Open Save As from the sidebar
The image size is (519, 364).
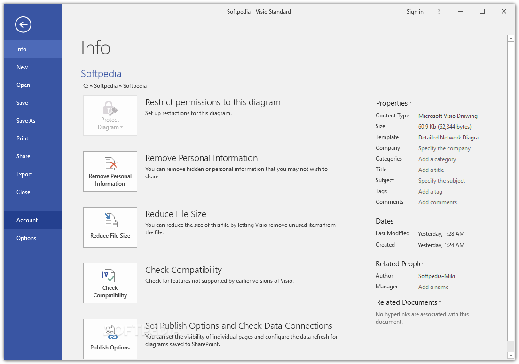click(x=25, y=120)
